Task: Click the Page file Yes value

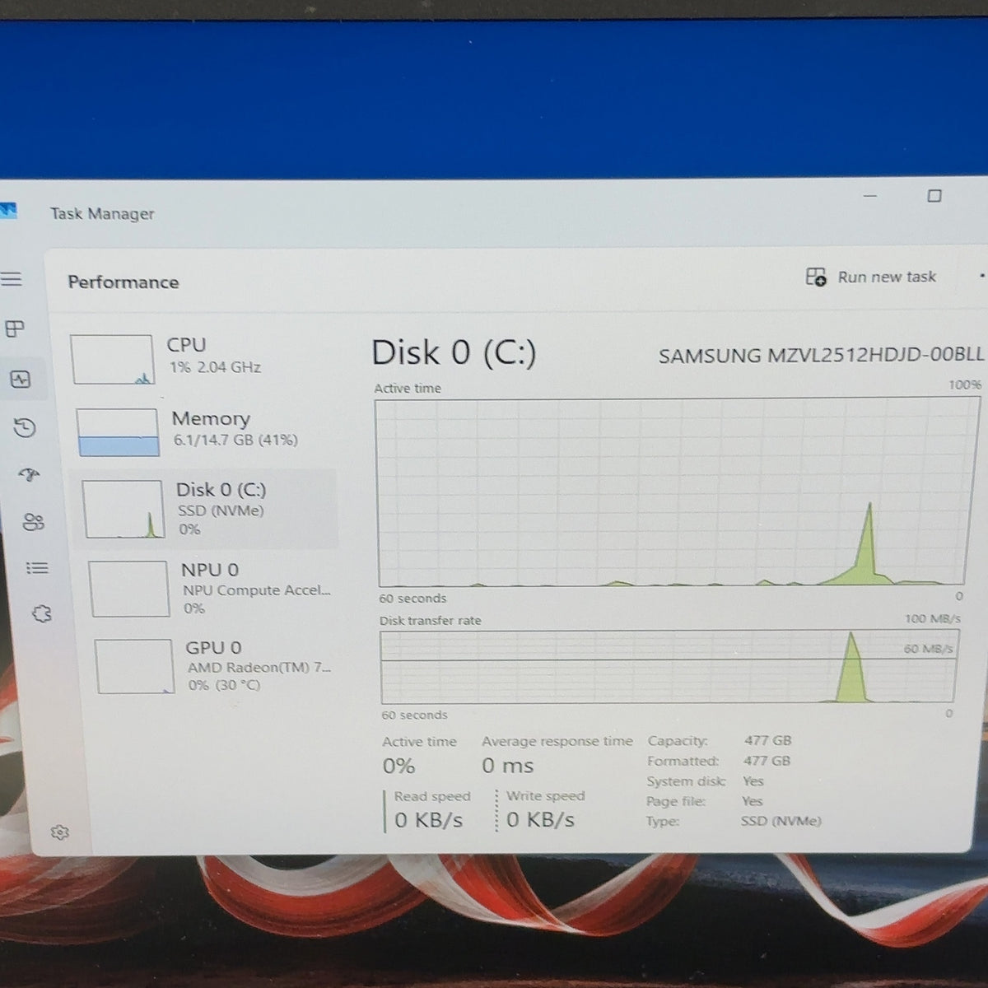Action: point(753,800)
